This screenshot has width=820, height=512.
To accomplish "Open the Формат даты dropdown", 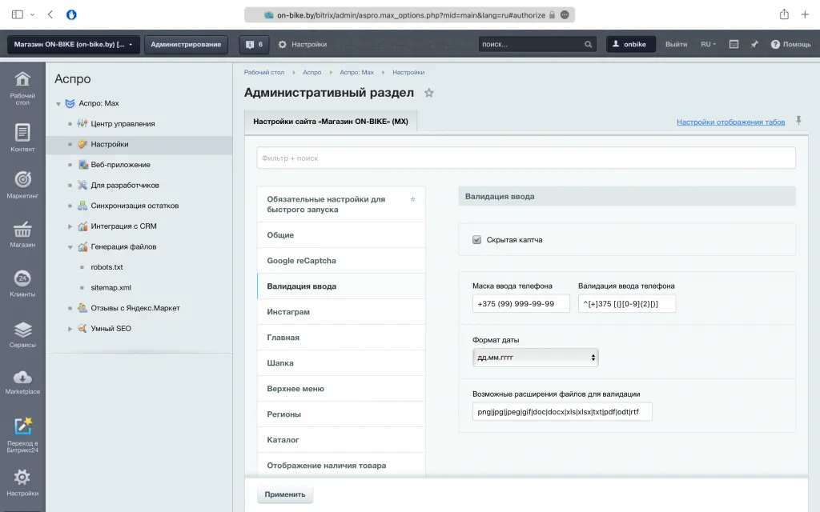I will coord(536,358).
